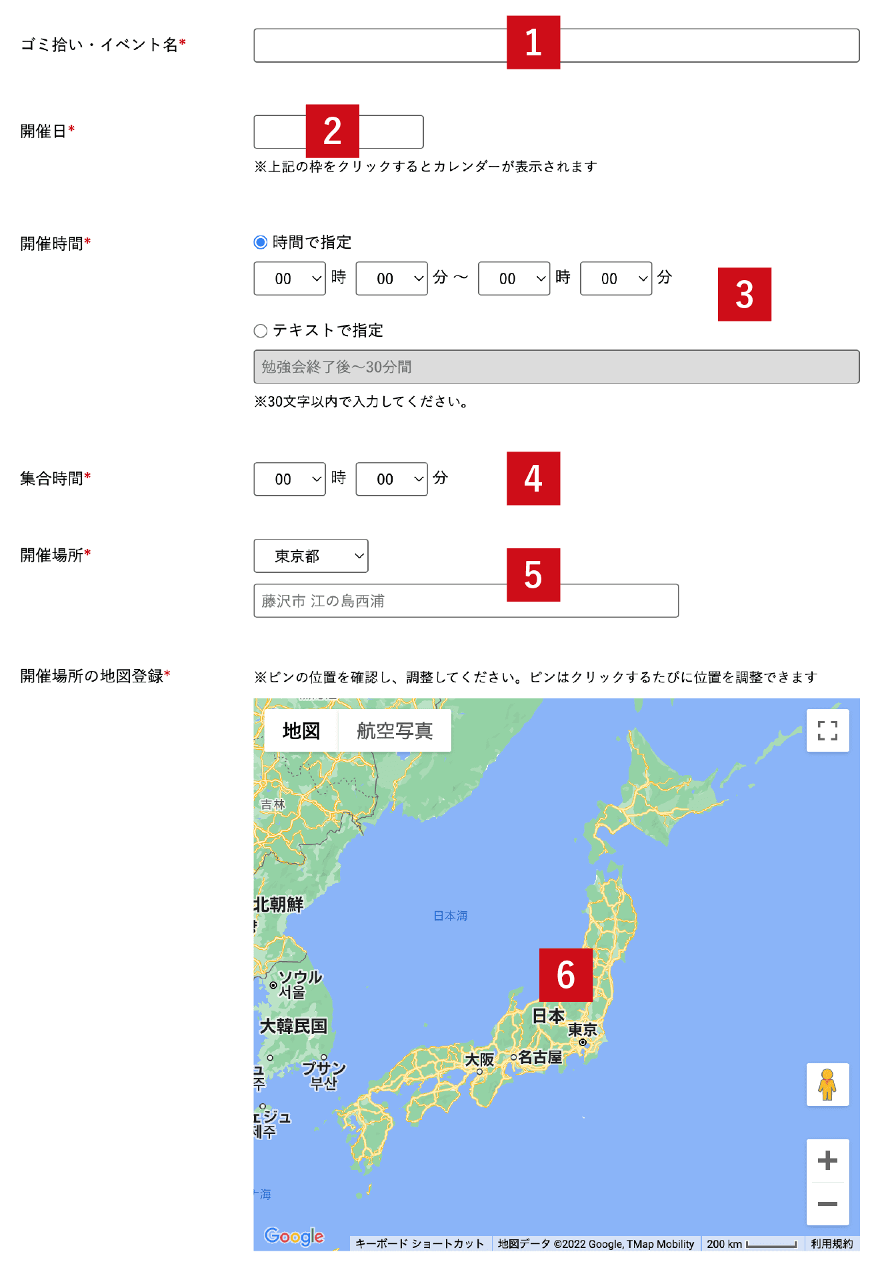Open the 集合時間 minute dropdown
Image resolution: width=880 pixels, height=1270 pixels.
coord(391,480)
